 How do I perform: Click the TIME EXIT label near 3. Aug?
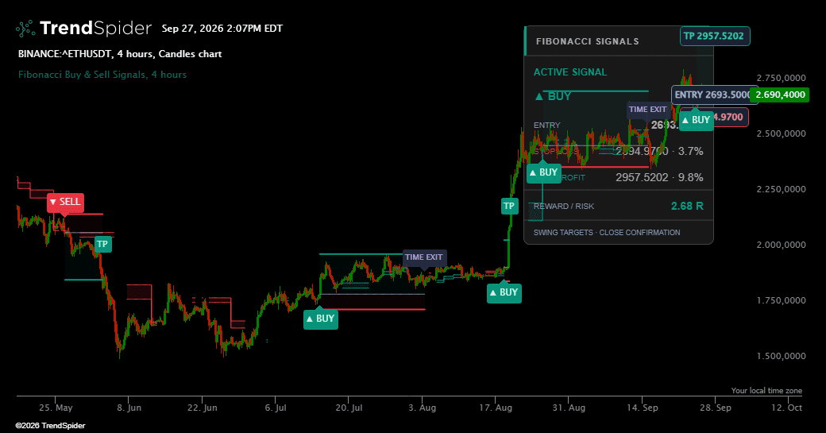424,257
